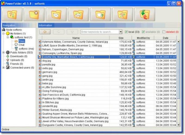Click the Uploads up-arrow icon
Screen dimensions: 185x135
click(x=8, y=60)
